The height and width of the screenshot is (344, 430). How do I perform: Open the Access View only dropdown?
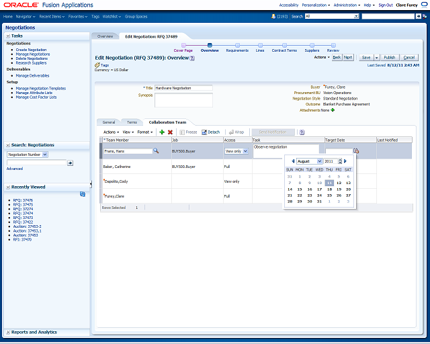pyautogui.click(x=245, y=151)
